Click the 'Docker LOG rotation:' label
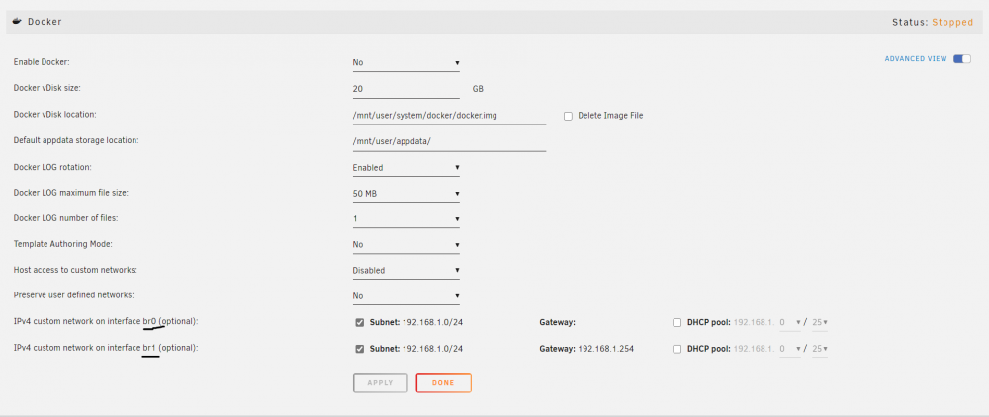 point(53,167)
